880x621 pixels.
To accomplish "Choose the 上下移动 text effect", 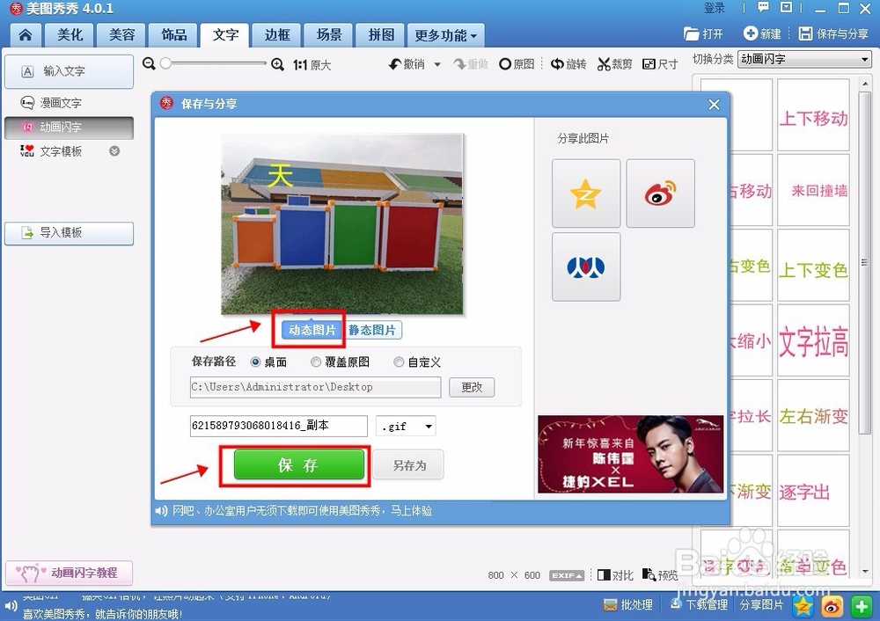I will (x=813, y=115).
